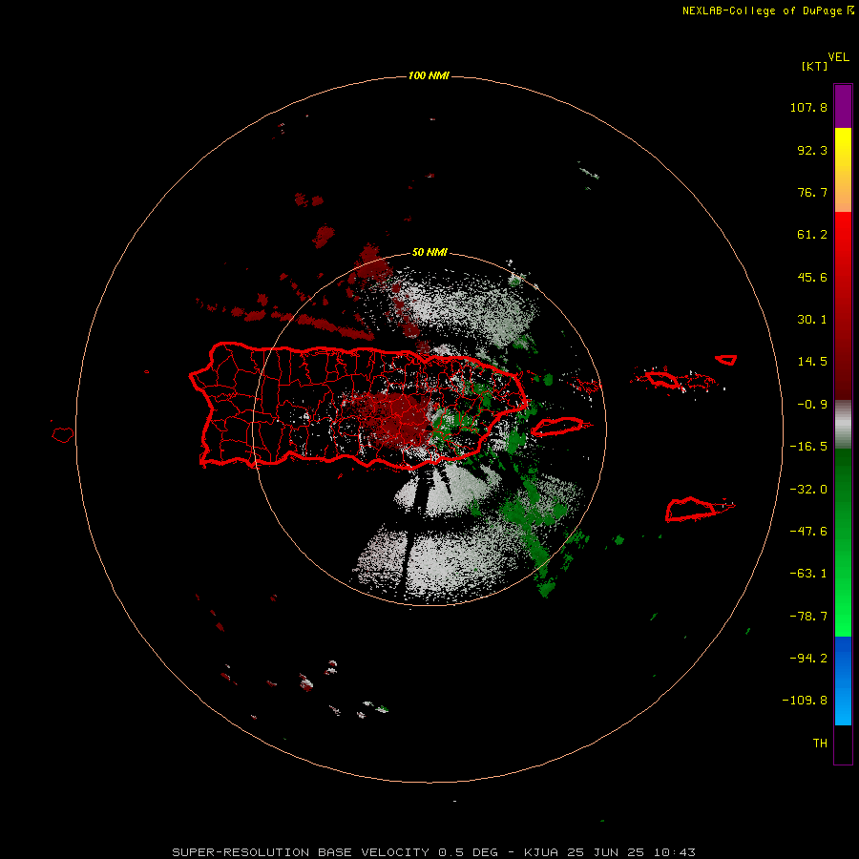Click the 50 NMI range ring label
This screenshot has height=859, width=859.
pyautogui.click(x=429, y=252)
